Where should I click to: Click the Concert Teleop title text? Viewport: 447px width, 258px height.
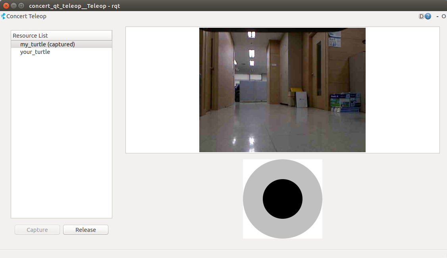point(26,16)
